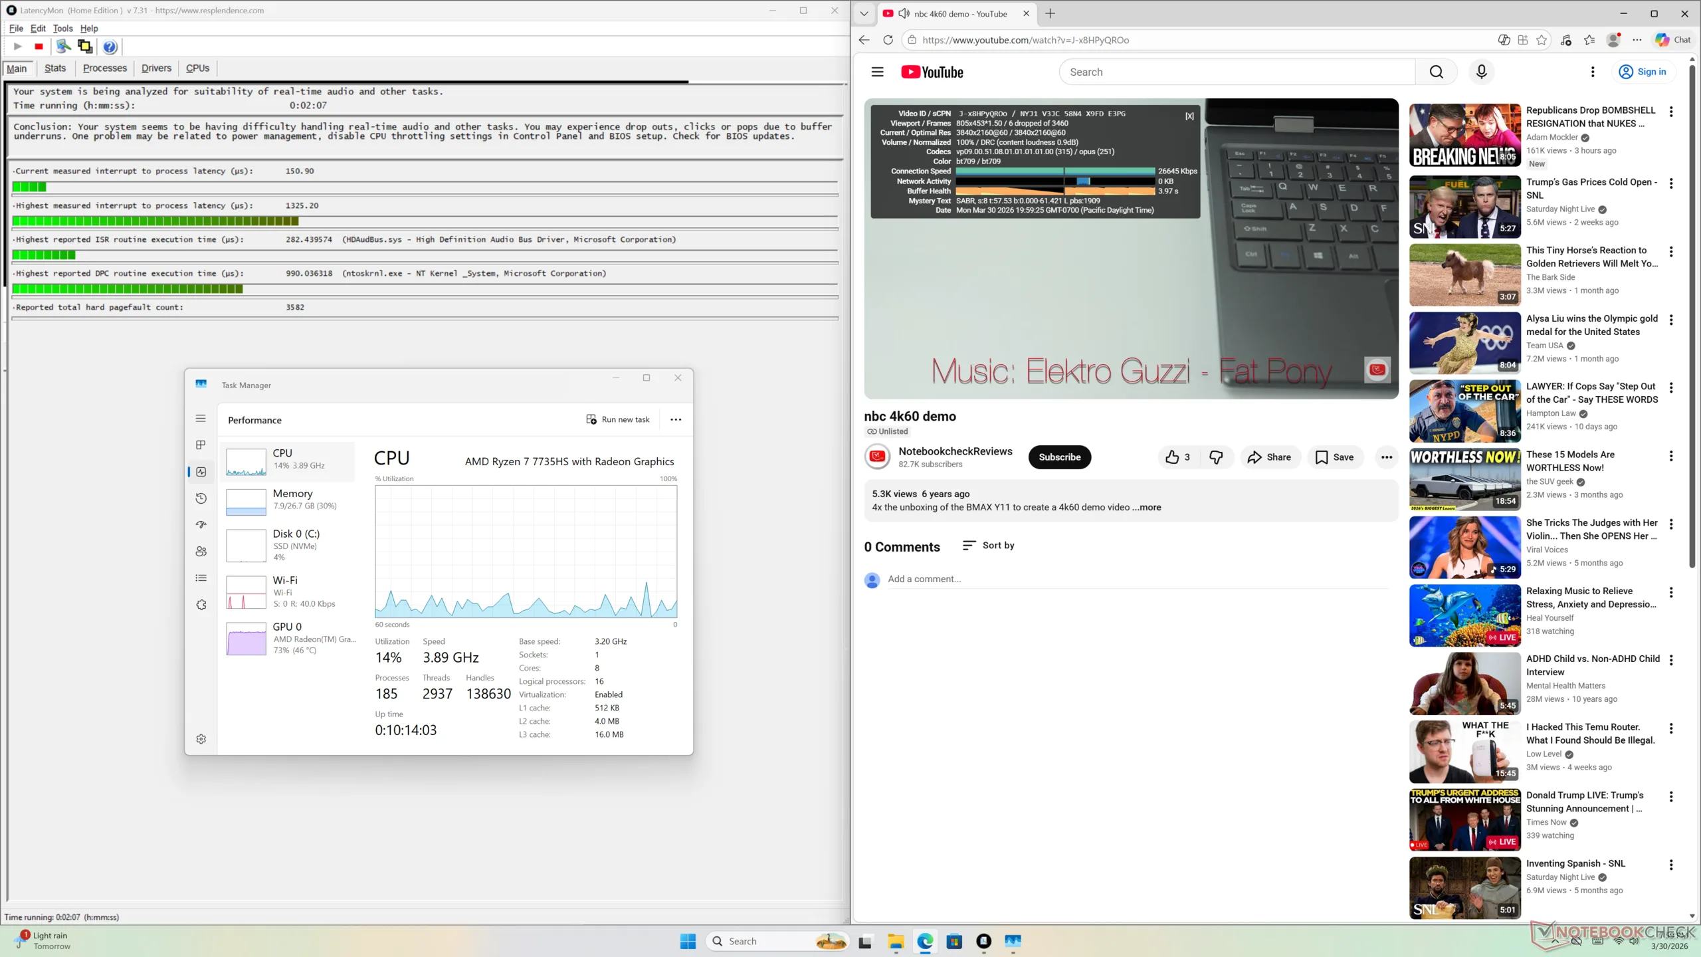Screen dimensions: 1701x957
Task: Click the Subscribe button
Action: tap(1059, 457)
